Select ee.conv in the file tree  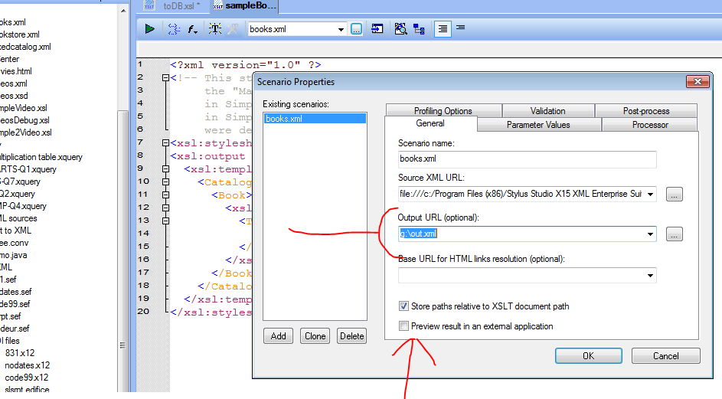(15, 243)
